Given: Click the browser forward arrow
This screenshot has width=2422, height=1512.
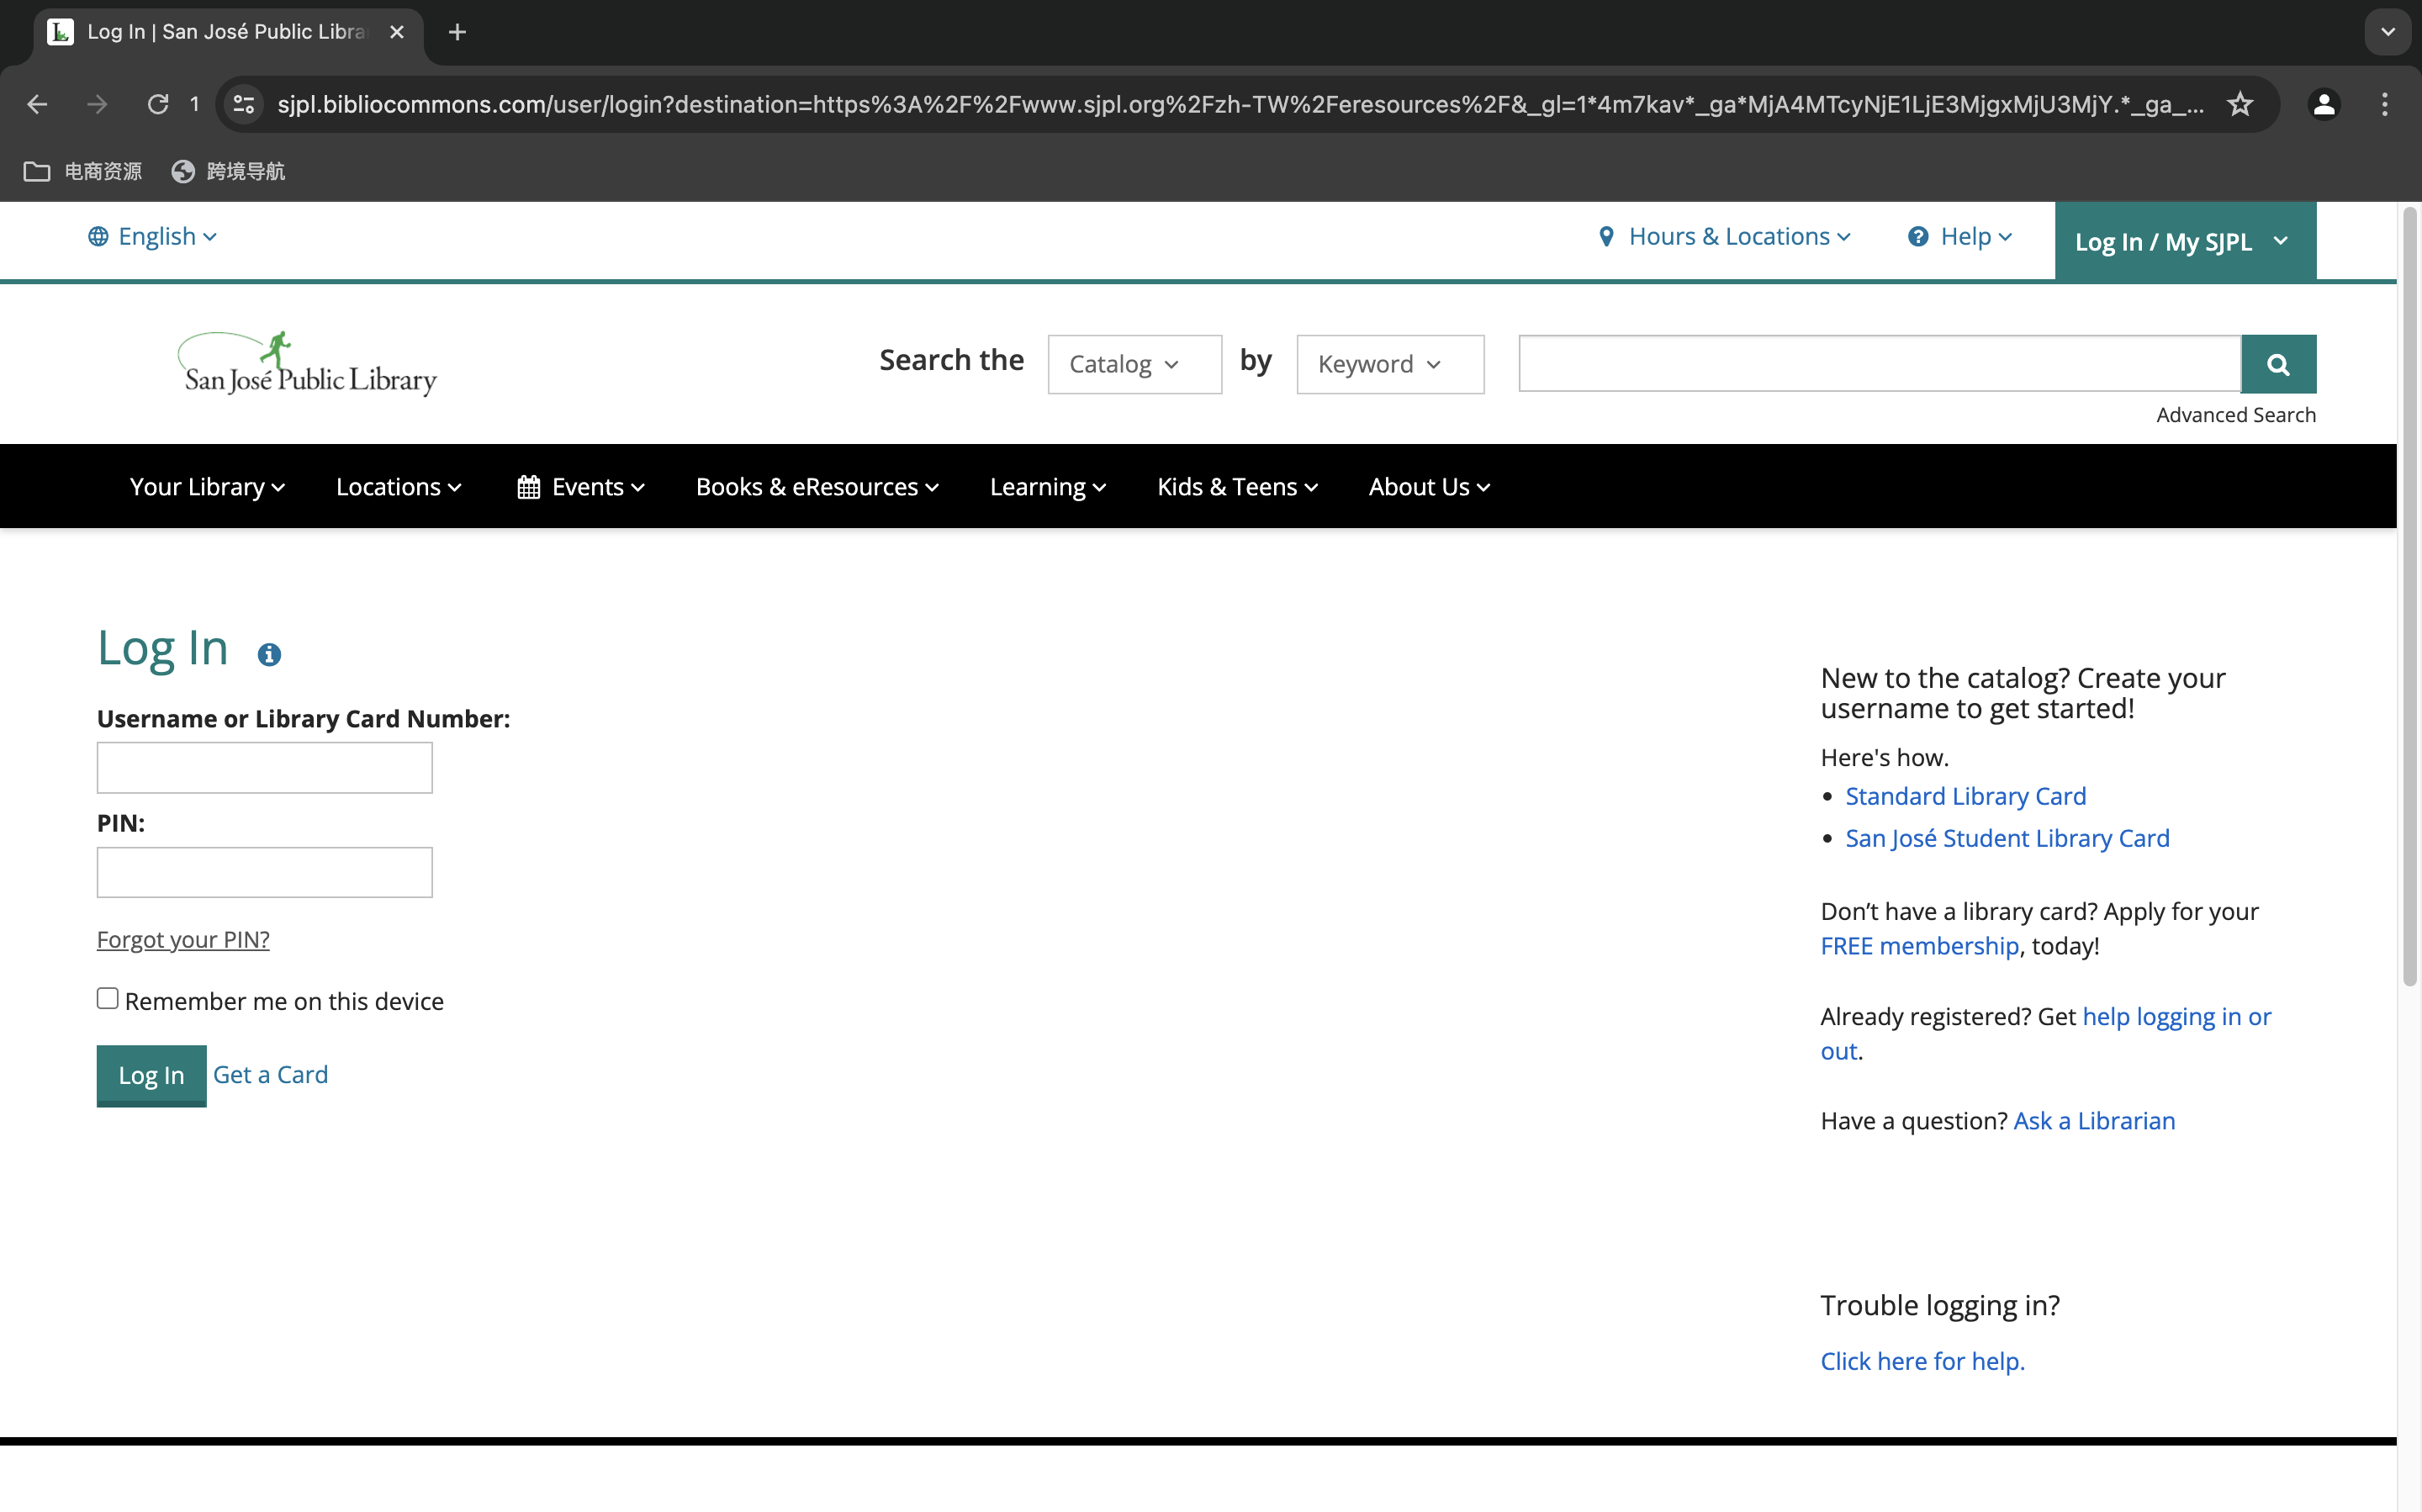Looking at the screenshot, I should 97,104.
